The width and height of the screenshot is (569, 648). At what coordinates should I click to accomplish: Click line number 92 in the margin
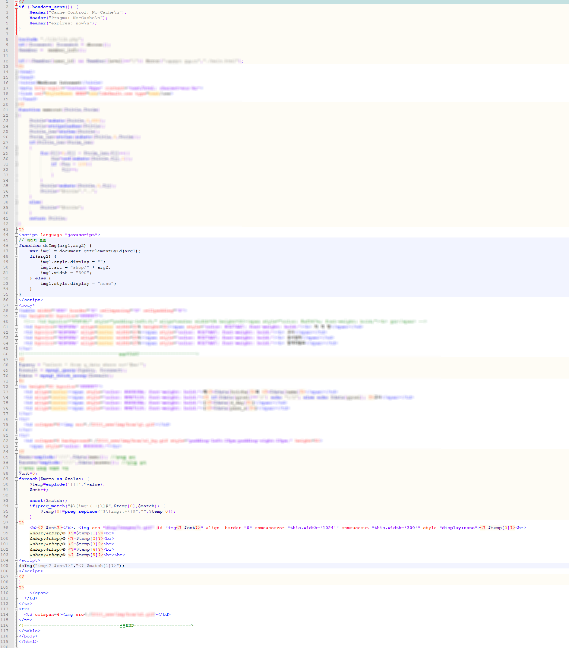click(6, 495)
